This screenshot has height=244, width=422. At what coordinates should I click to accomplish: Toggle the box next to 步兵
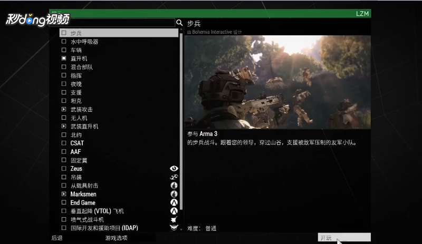point(64,33)
